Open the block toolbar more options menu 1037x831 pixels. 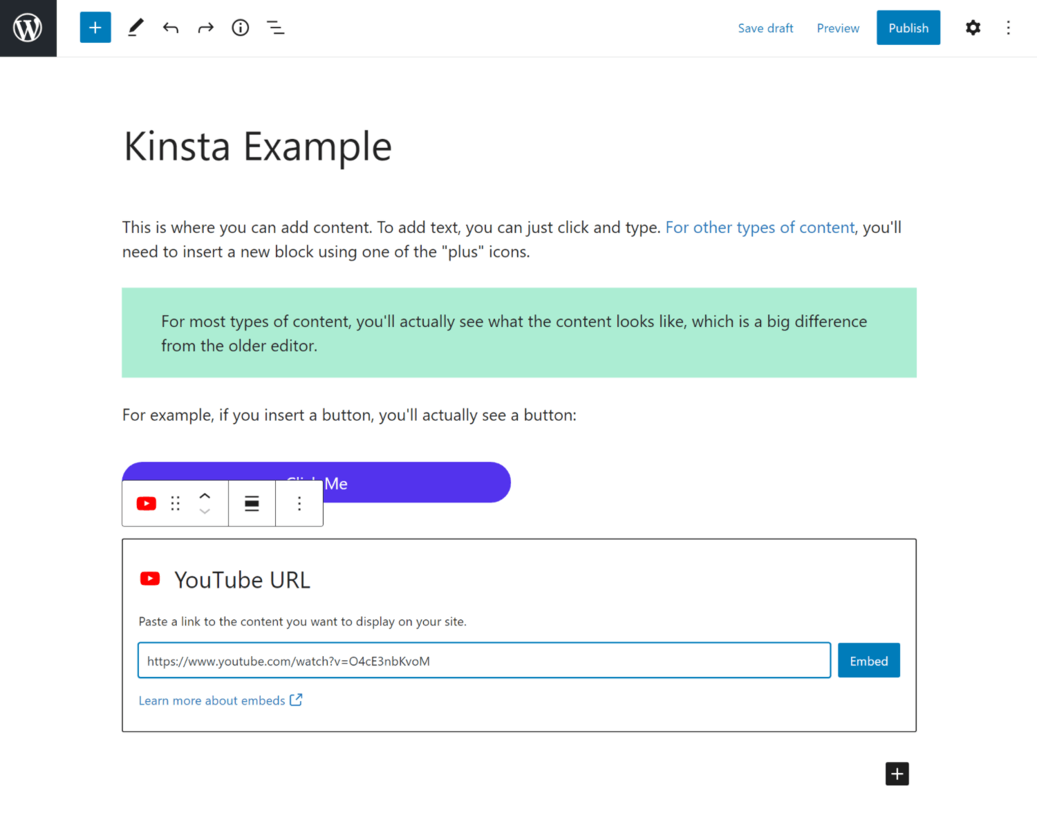299,503
